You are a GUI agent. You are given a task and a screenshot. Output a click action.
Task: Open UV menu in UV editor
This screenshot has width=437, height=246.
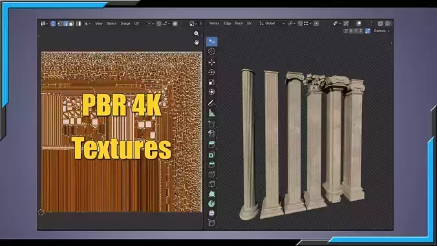pyautogui.click(x=136, y=24)
